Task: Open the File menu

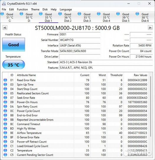Action: [x=4, y=9]
